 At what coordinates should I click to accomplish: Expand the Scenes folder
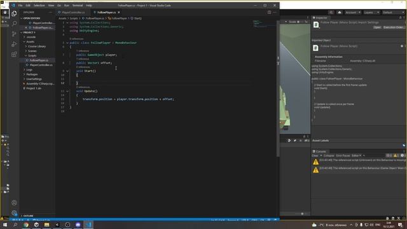click(x=32, y=51)
